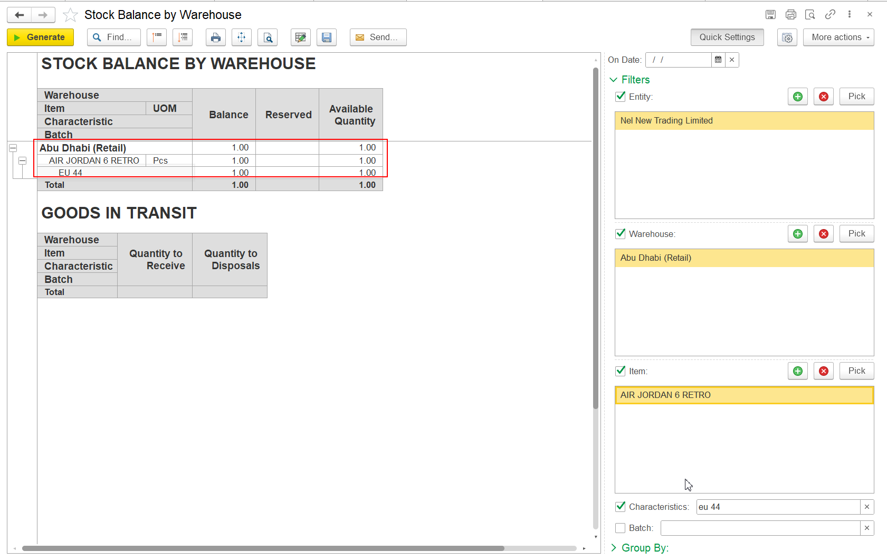Click the collapse all groups icon
The image size is (887, 560).
click(157, 37)
